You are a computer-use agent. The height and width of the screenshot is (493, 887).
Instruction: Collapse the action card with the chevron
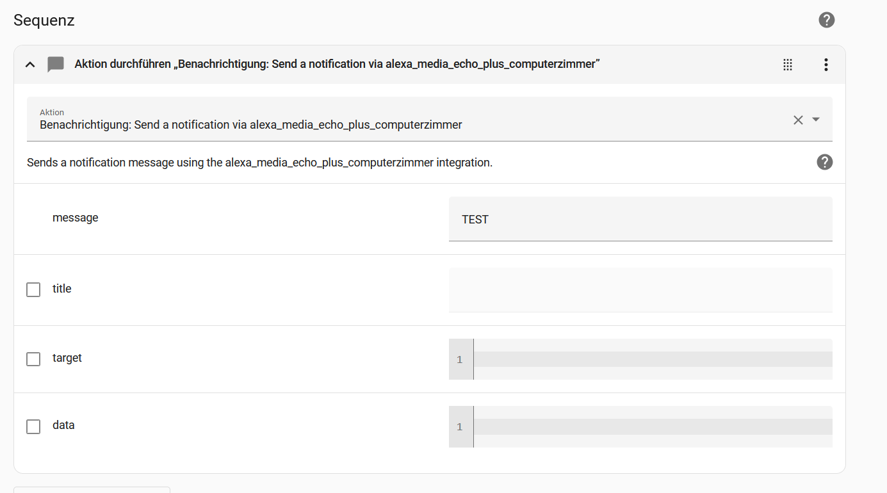point(30,64)
